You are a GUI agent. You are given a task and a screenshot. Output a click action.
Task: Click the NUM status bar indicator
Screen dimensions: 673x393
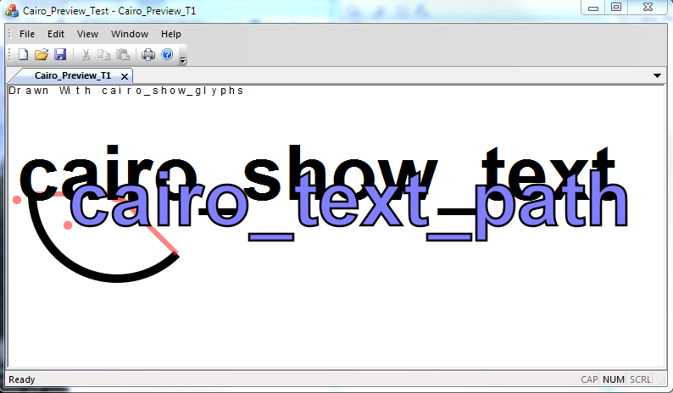(614, 379)
